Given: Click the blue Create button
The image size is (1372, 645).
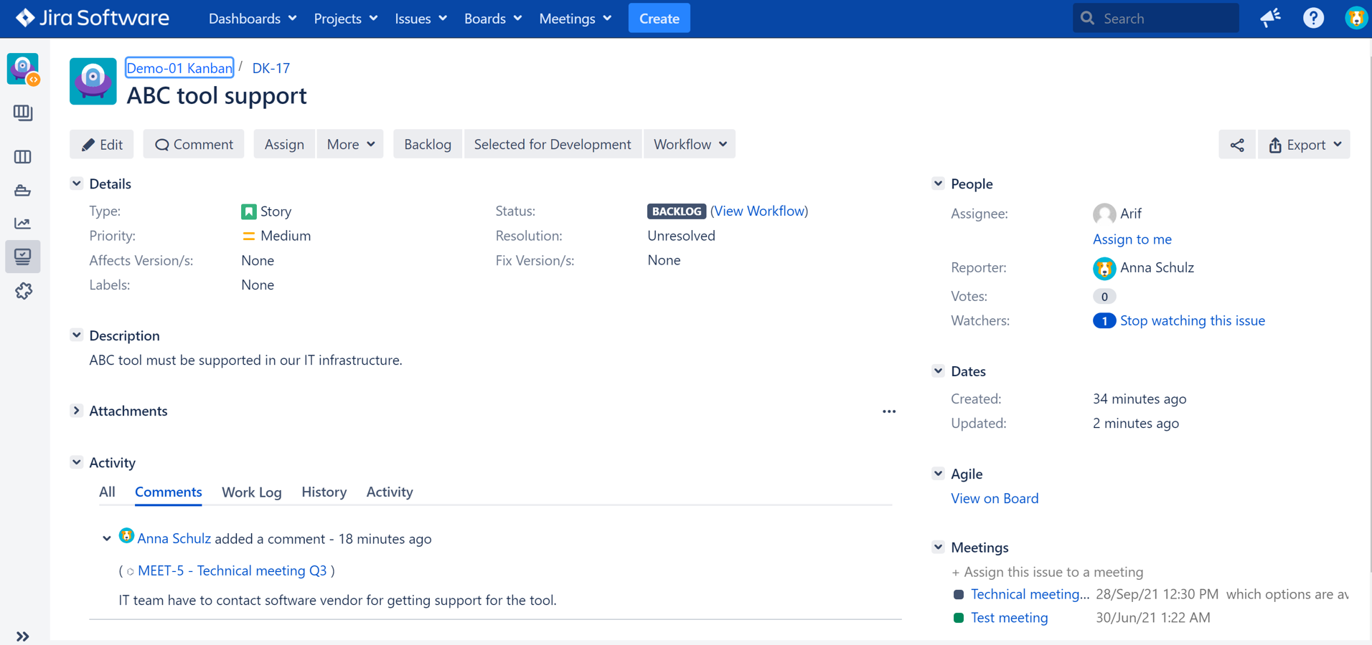Looking at the screenshot, I should tap(659, 19).
